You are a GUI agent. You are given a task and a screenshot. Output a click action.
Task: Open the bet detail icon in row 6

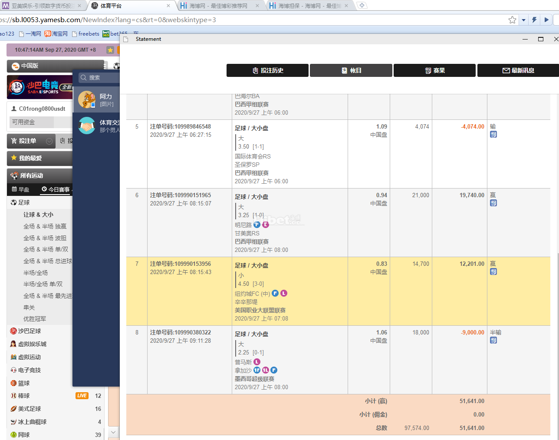[493, 203]
